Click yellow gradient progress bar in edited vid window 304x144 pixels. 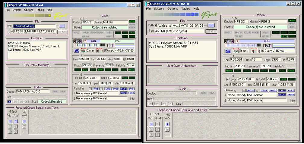[x=29, y=15]
